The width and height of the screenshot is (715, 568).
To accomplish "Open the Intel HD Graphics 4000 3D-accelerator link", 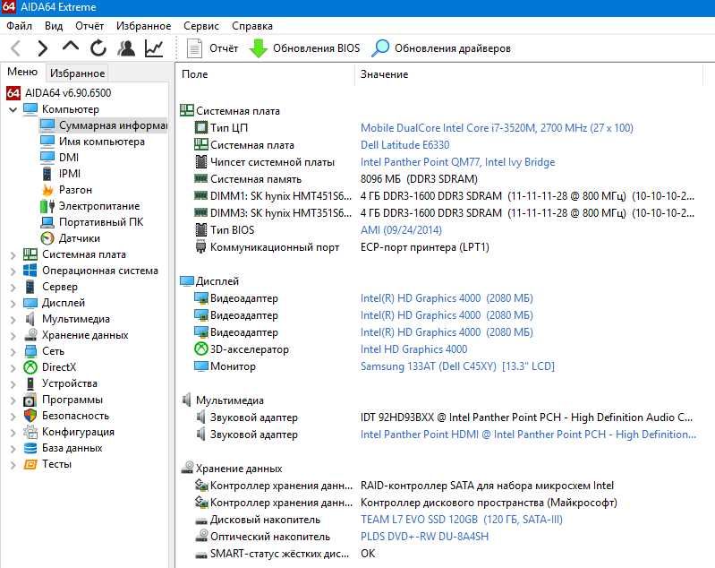I will coord(413,349).
